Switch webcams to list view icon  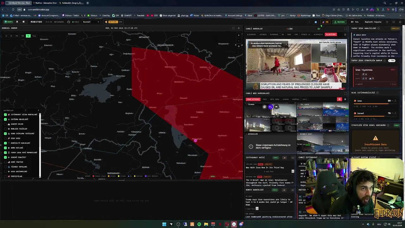click(345, 99)
